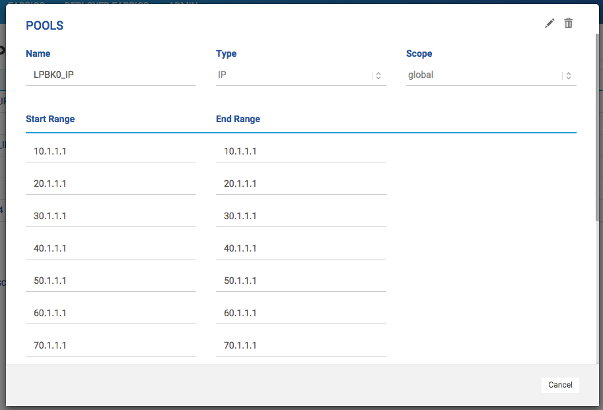Open the Scope dropdown showing global
Viewport: 603px width, 410px height.
(491, 75)
